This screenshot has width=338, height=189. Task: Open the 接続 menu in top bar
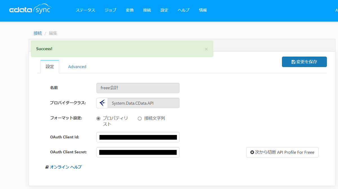pyautogui.click(x=147, y=10)
